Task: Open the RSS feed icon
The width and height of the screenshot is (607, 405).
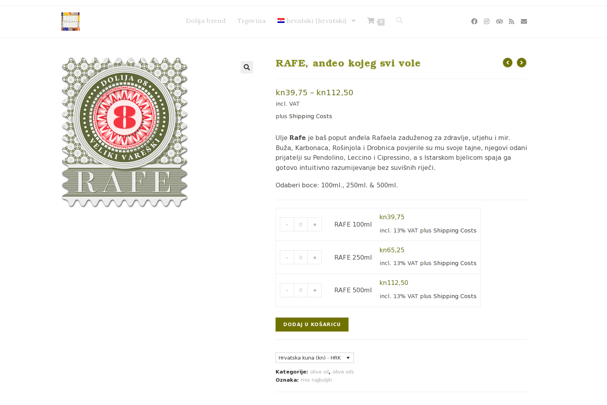Action: tap(512, 21)
